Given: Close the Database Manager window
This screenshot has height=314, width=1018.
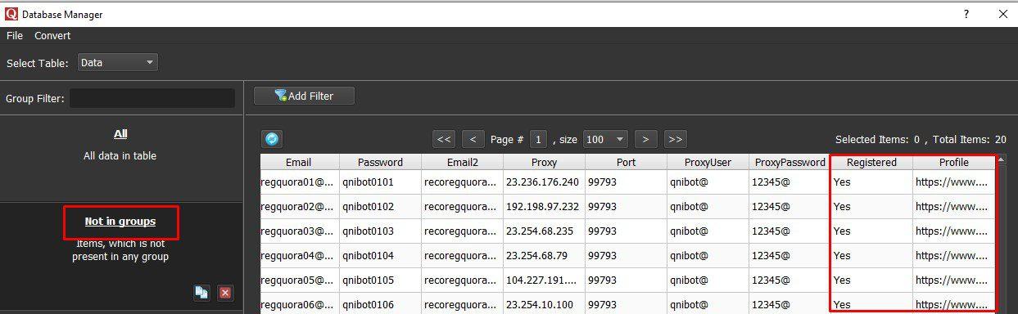Looking at the screenshot, I should (x=1002, y=14).
